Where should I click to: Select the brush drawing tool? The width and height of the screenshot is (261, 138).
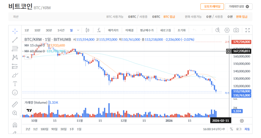(15, 75)
